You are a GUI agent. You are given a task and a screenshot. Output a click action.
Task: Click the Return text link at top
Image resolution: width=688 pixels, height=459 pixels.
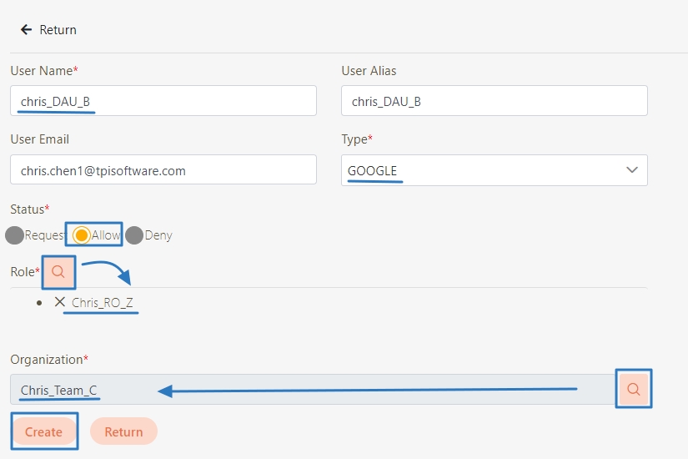(58, 30)
